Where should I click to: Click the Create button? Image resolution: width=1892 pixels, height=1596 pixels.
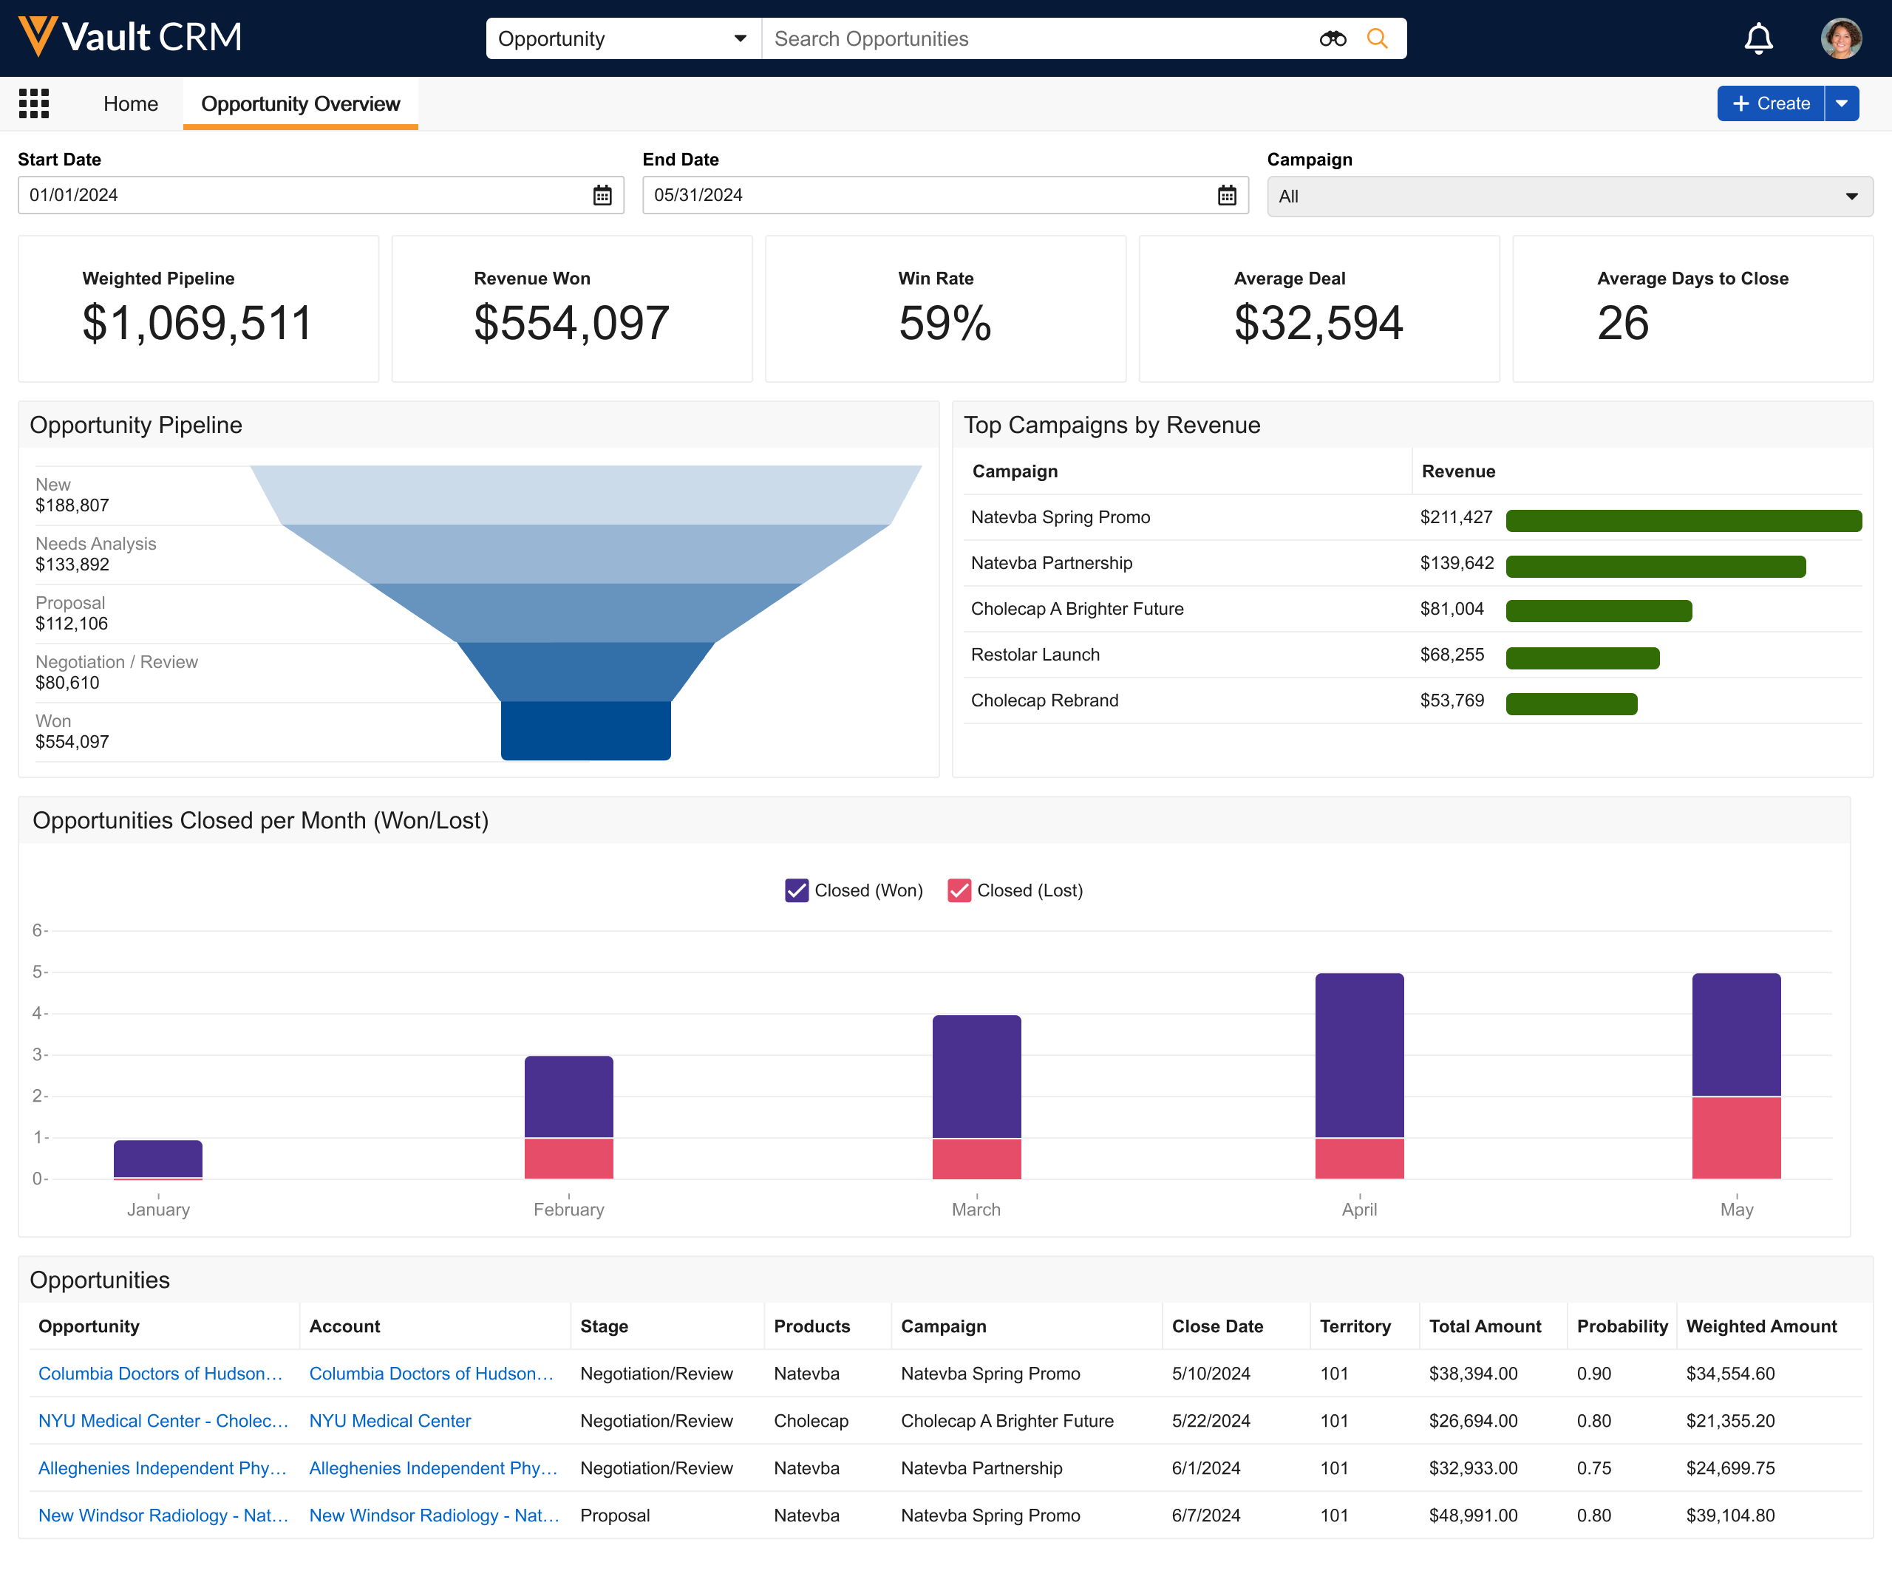click(1770, 104)
